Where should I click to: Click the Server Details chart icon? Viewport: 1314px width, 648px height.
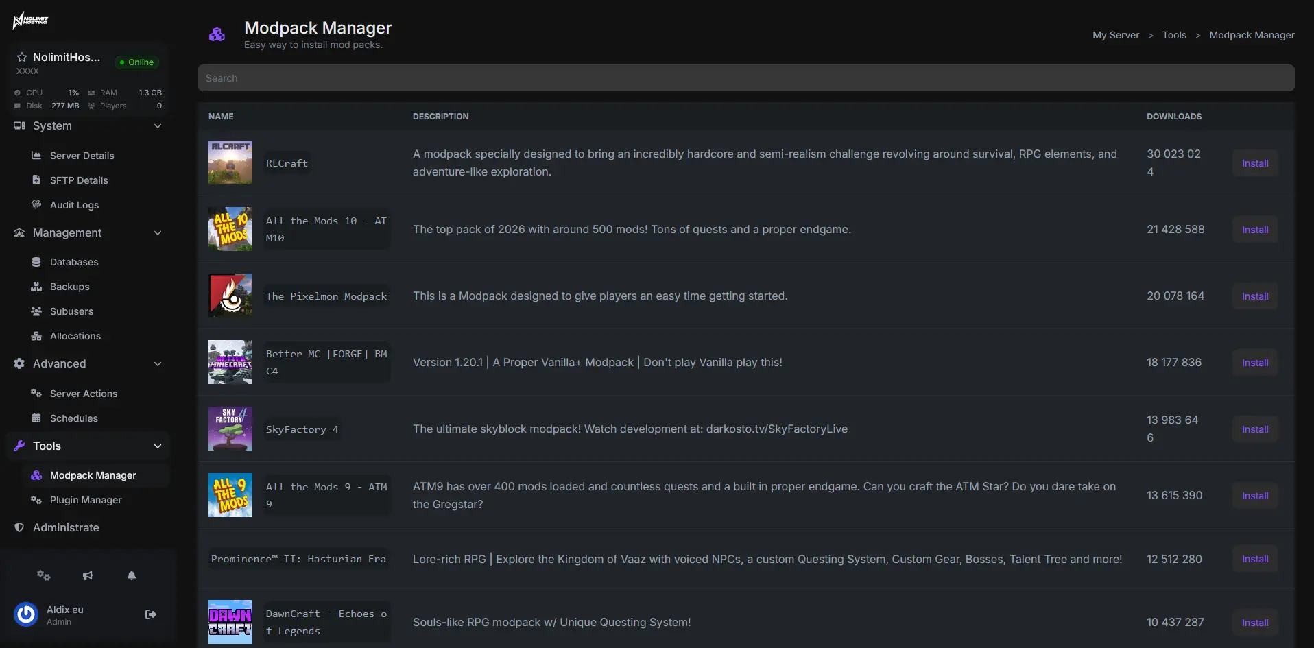click(x=36, y=156)
